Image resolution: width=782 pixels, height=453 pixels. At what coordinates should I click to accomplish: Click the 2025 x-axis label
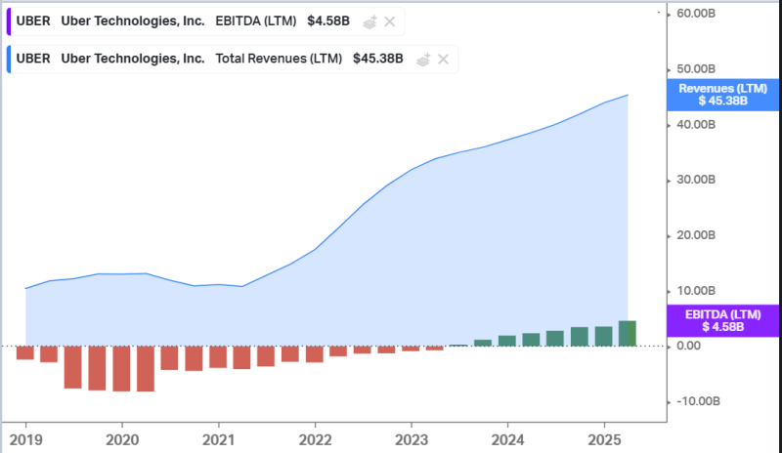point(604,440)
